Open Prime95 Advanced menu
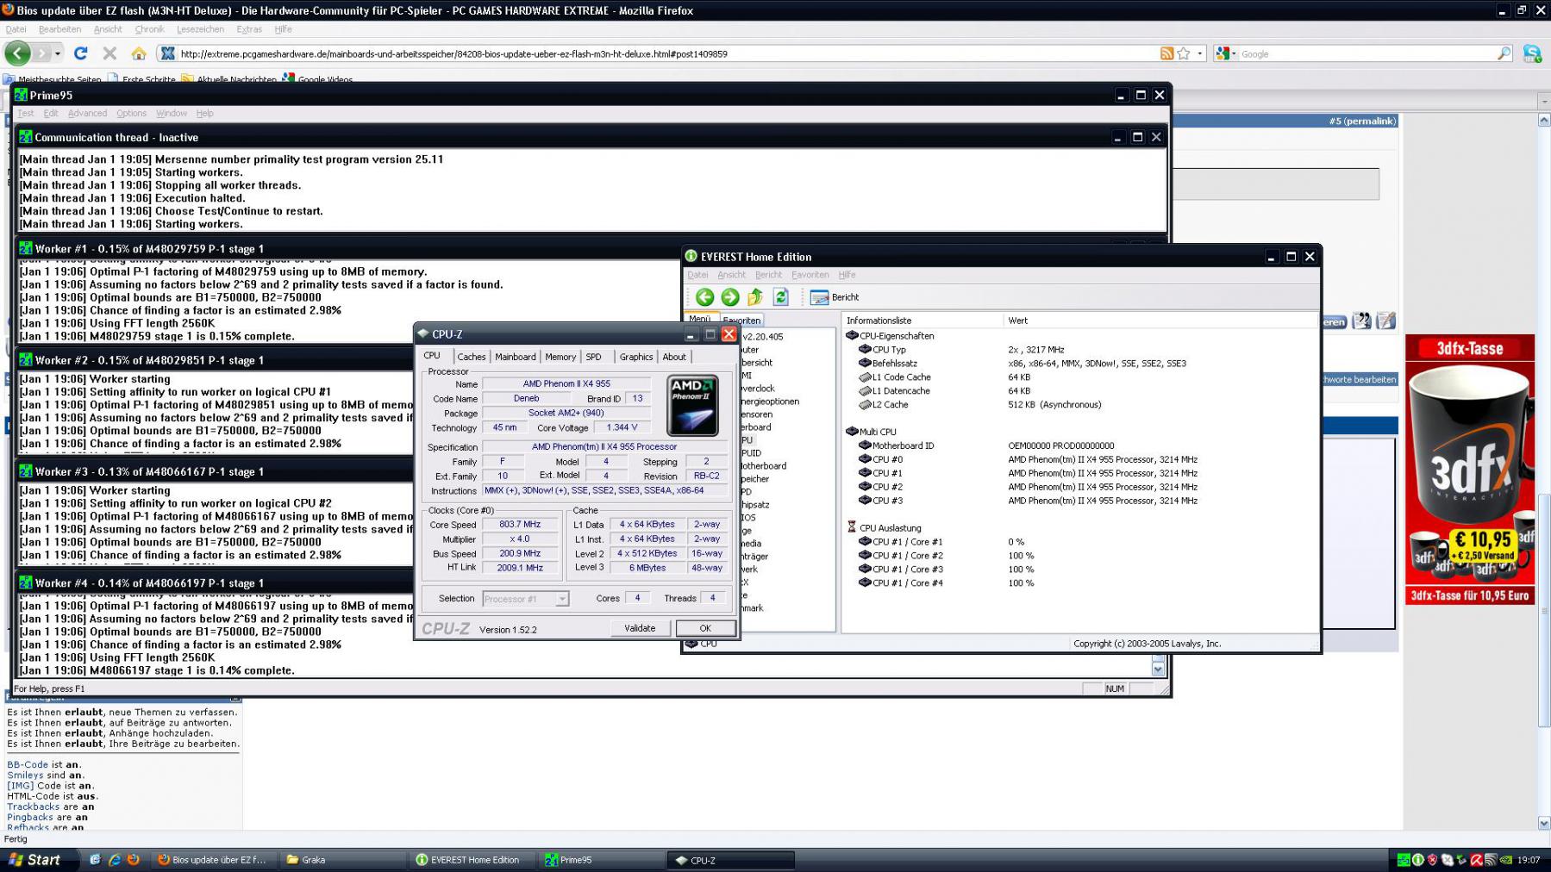 87,113
